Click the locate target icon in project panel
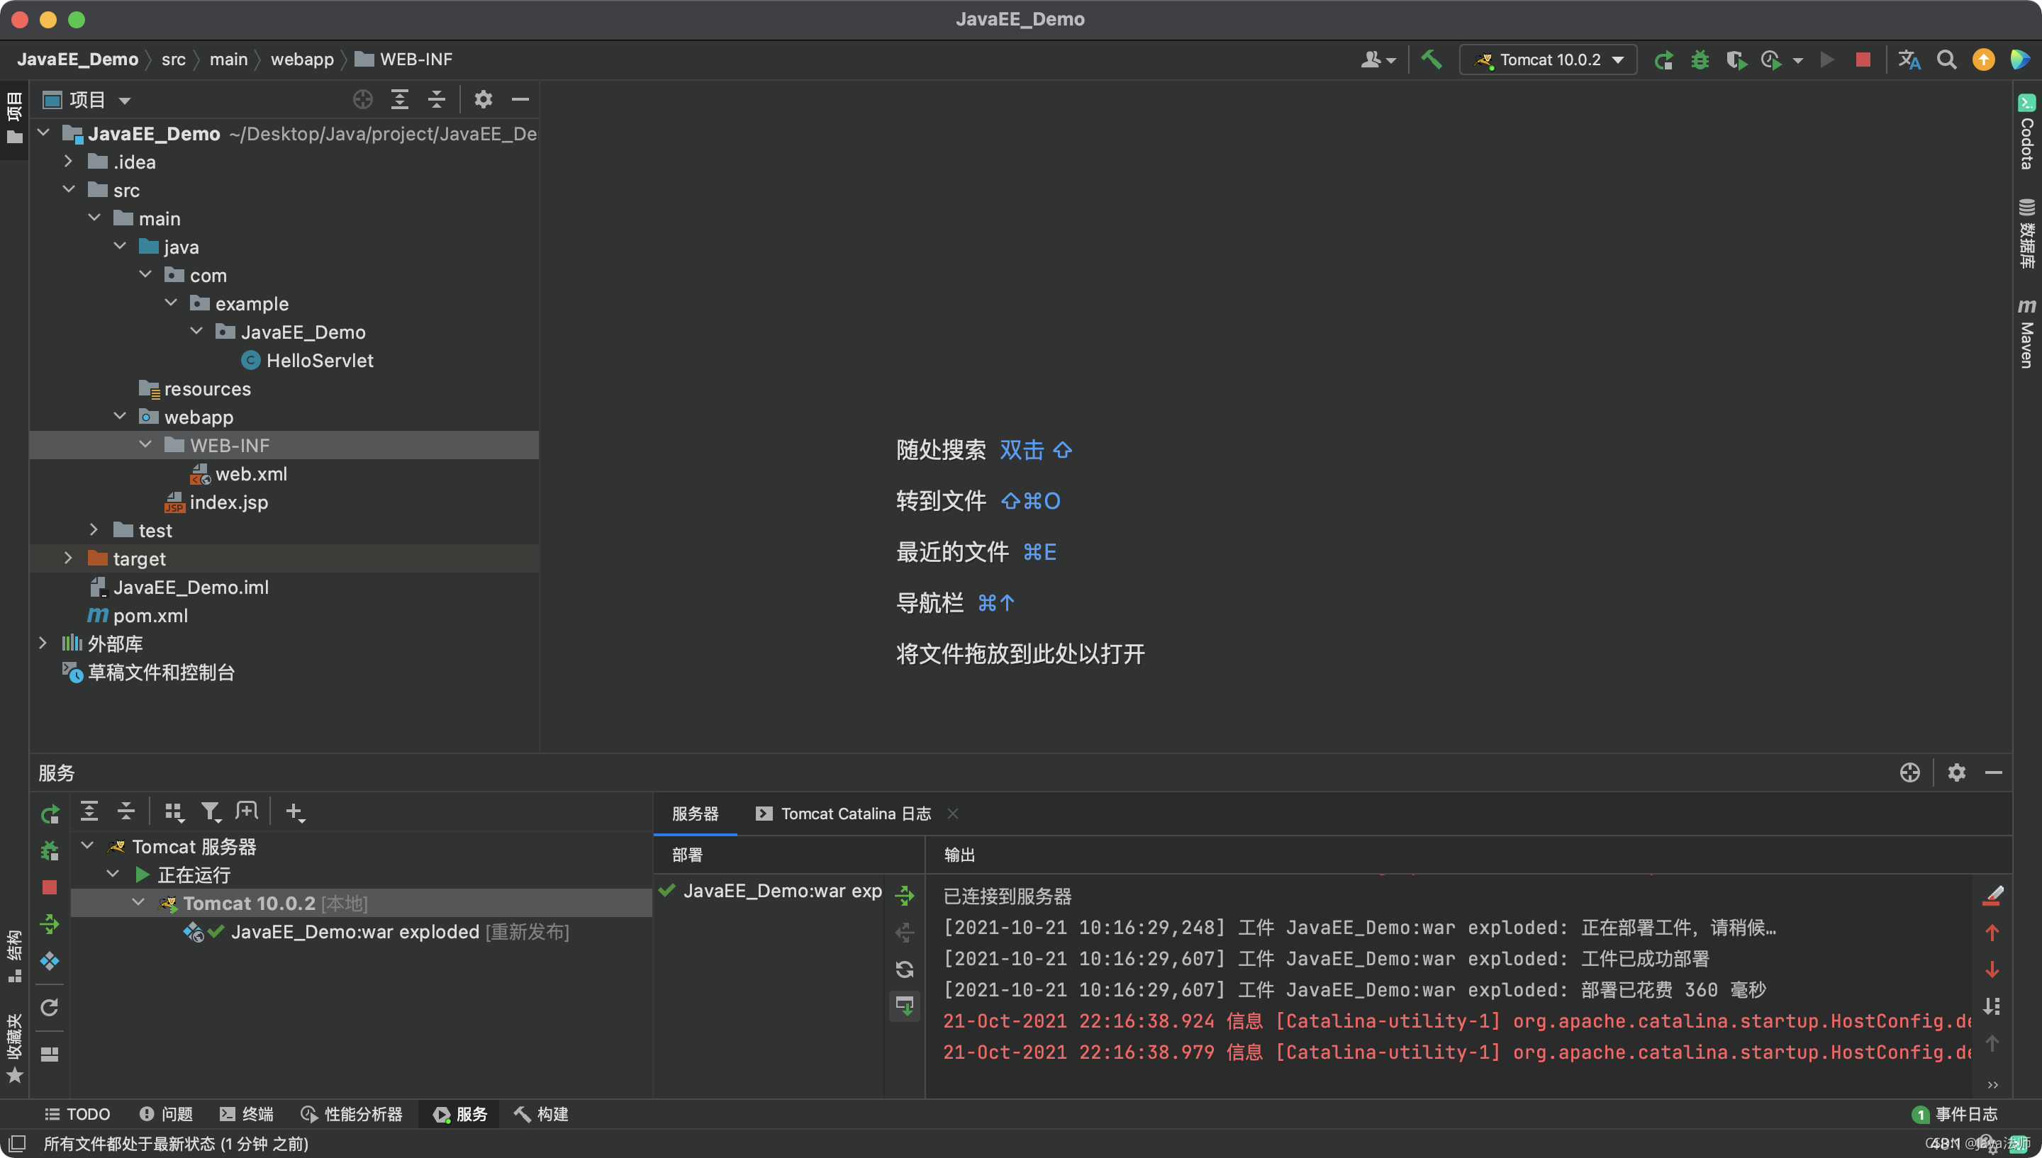 [363, 99]
